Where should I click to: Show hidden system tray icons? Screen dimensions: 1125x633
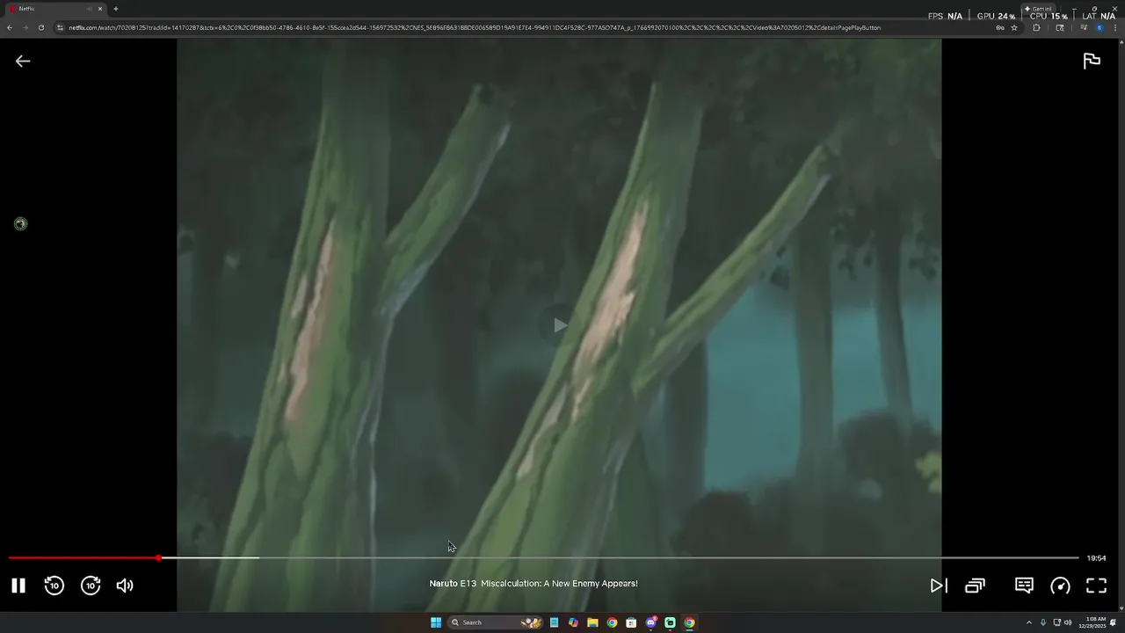(x=1029, y=622)
